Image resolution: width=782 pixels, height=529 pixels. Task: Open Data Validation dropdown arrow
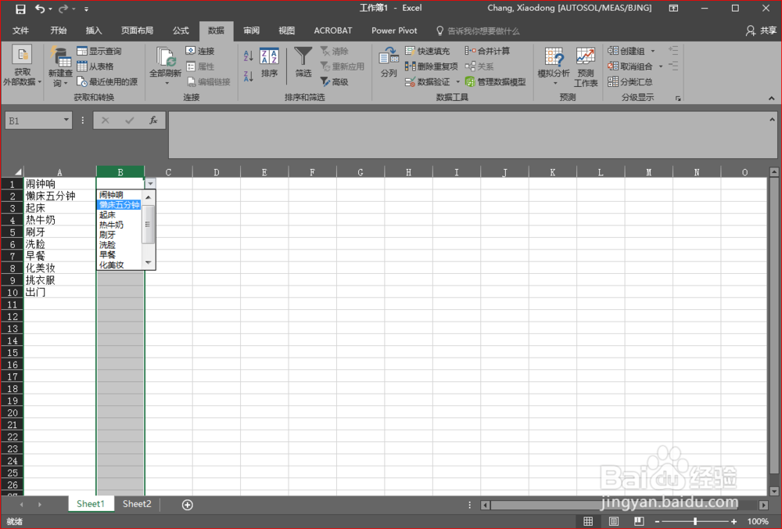[457, 82]
